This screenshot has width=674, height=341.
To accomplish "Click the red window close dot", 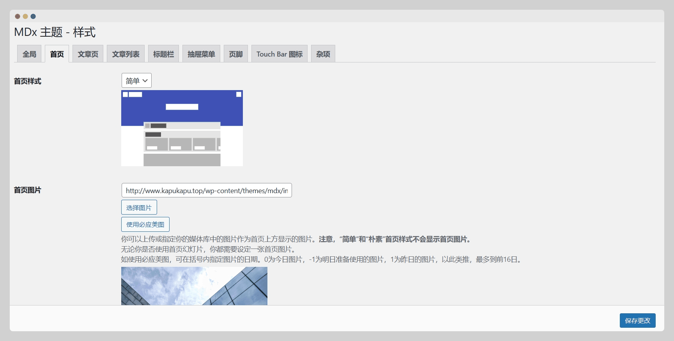I will 18,16.
